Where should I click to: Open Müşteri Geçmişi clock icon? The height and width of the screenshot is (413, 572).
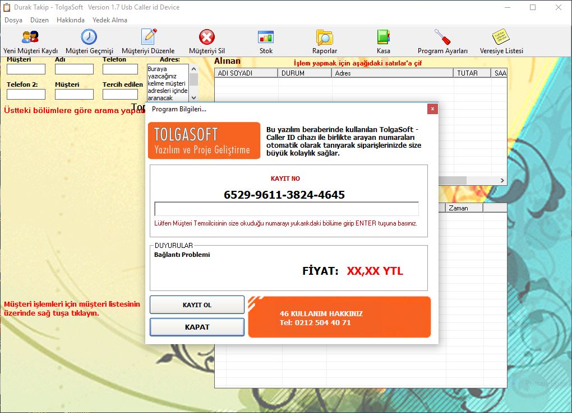89,37
